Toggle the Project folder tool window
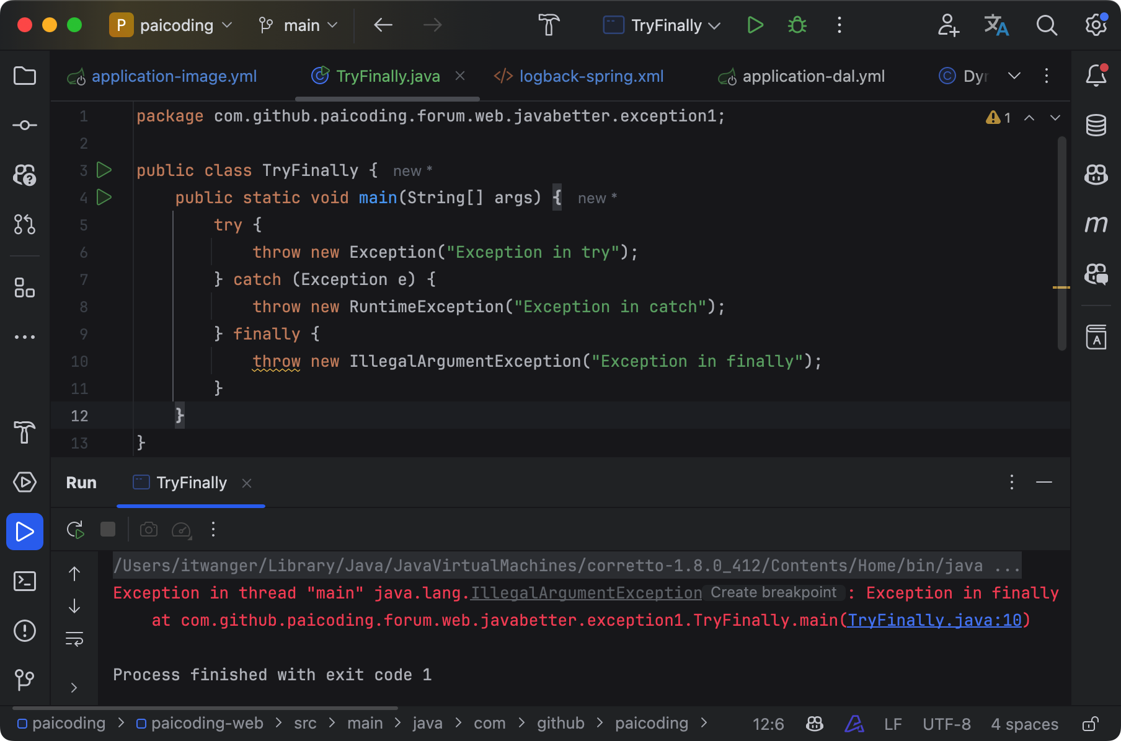 25,76
